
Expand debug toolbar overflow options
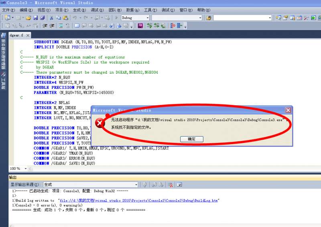point(185,26)
